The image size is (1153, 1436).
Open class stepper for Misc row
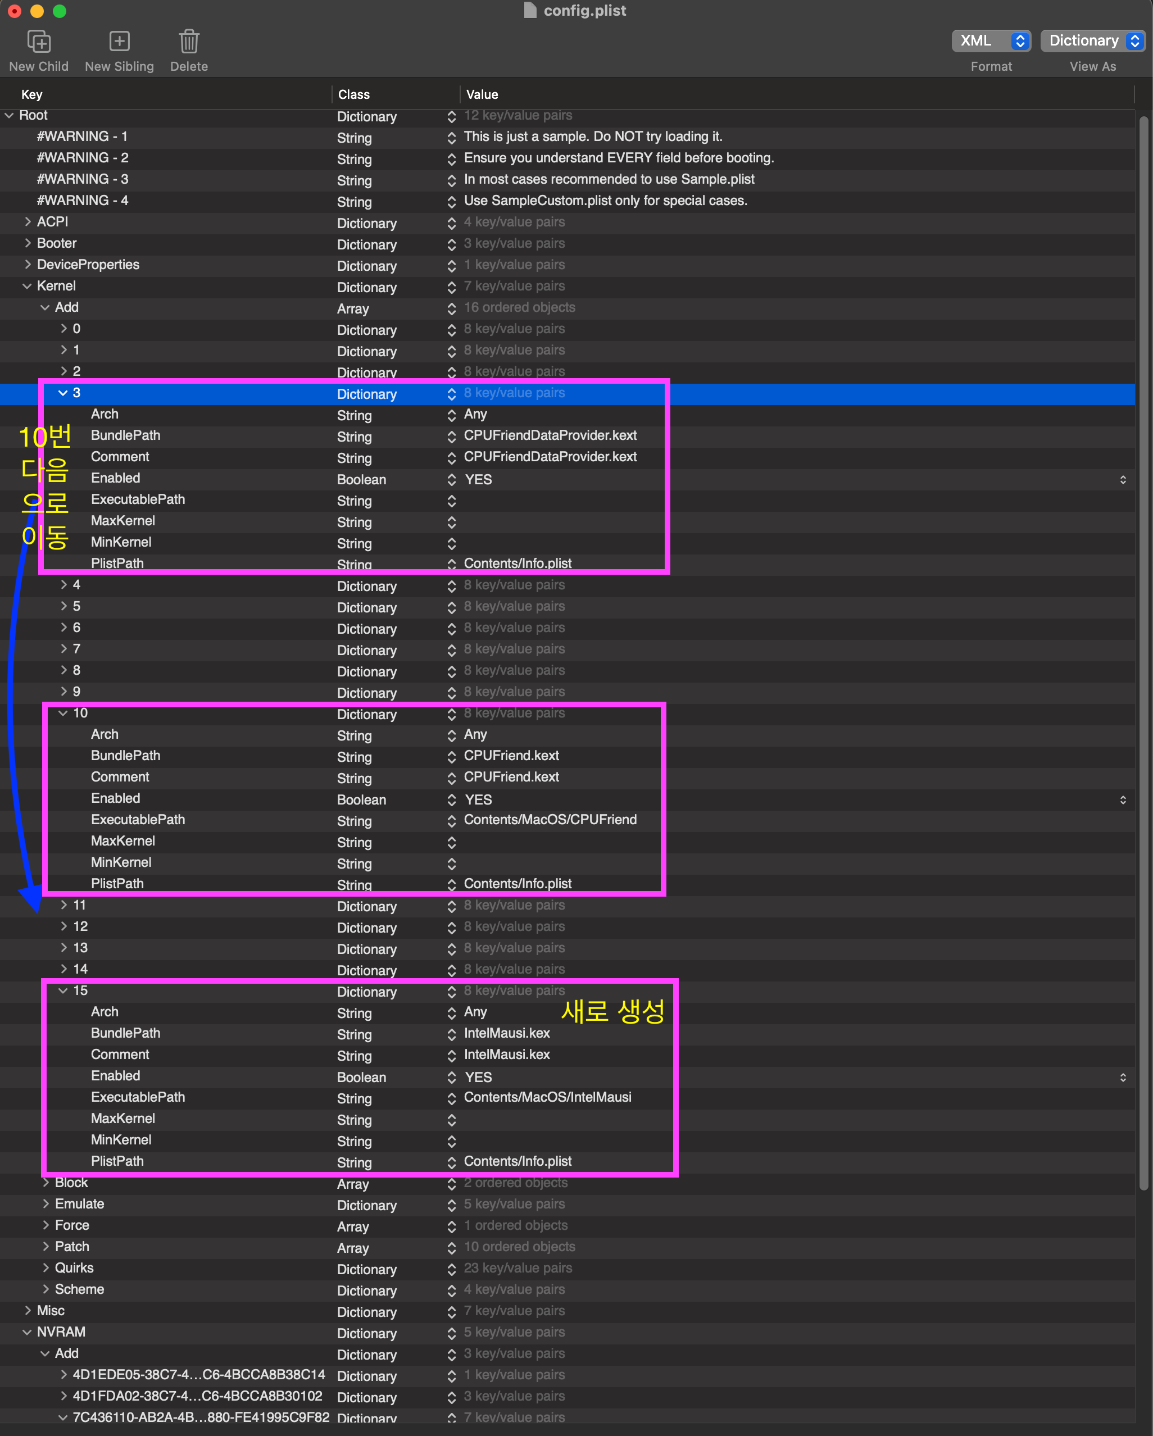point(452,1311)
